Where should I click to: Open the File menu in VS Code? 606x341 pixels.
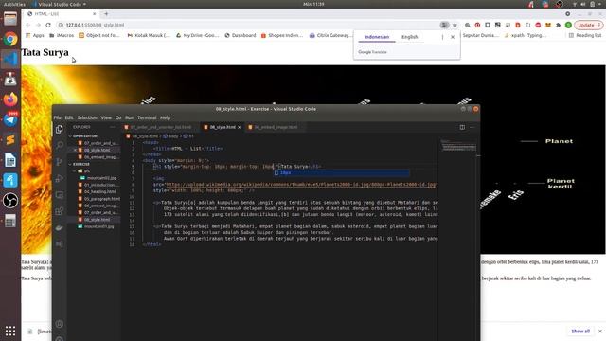tap(57, 117)
